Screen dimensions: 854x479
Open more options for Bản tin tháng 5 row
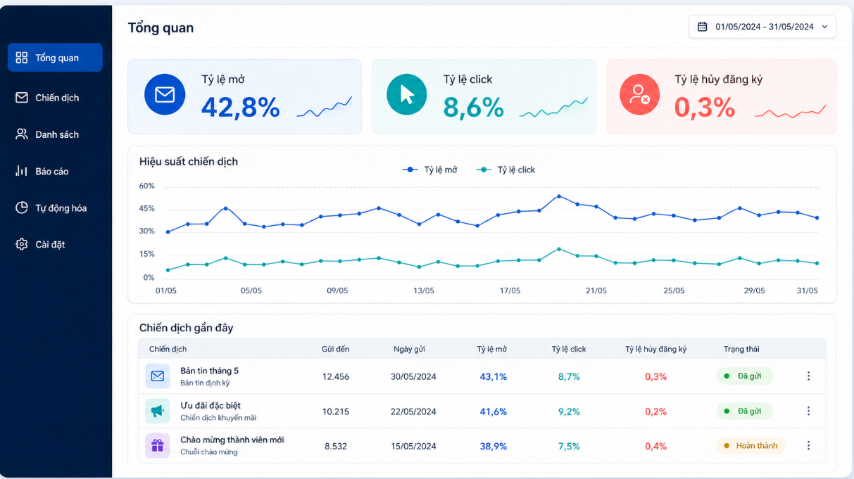808,376
